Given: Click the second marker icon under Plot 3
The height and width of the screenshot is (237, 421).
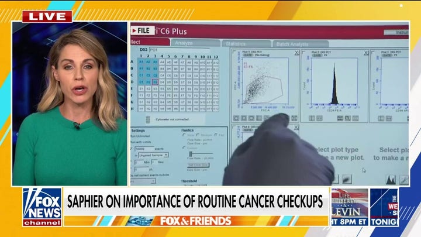Looking at the screenshot, I should [388, 118].
